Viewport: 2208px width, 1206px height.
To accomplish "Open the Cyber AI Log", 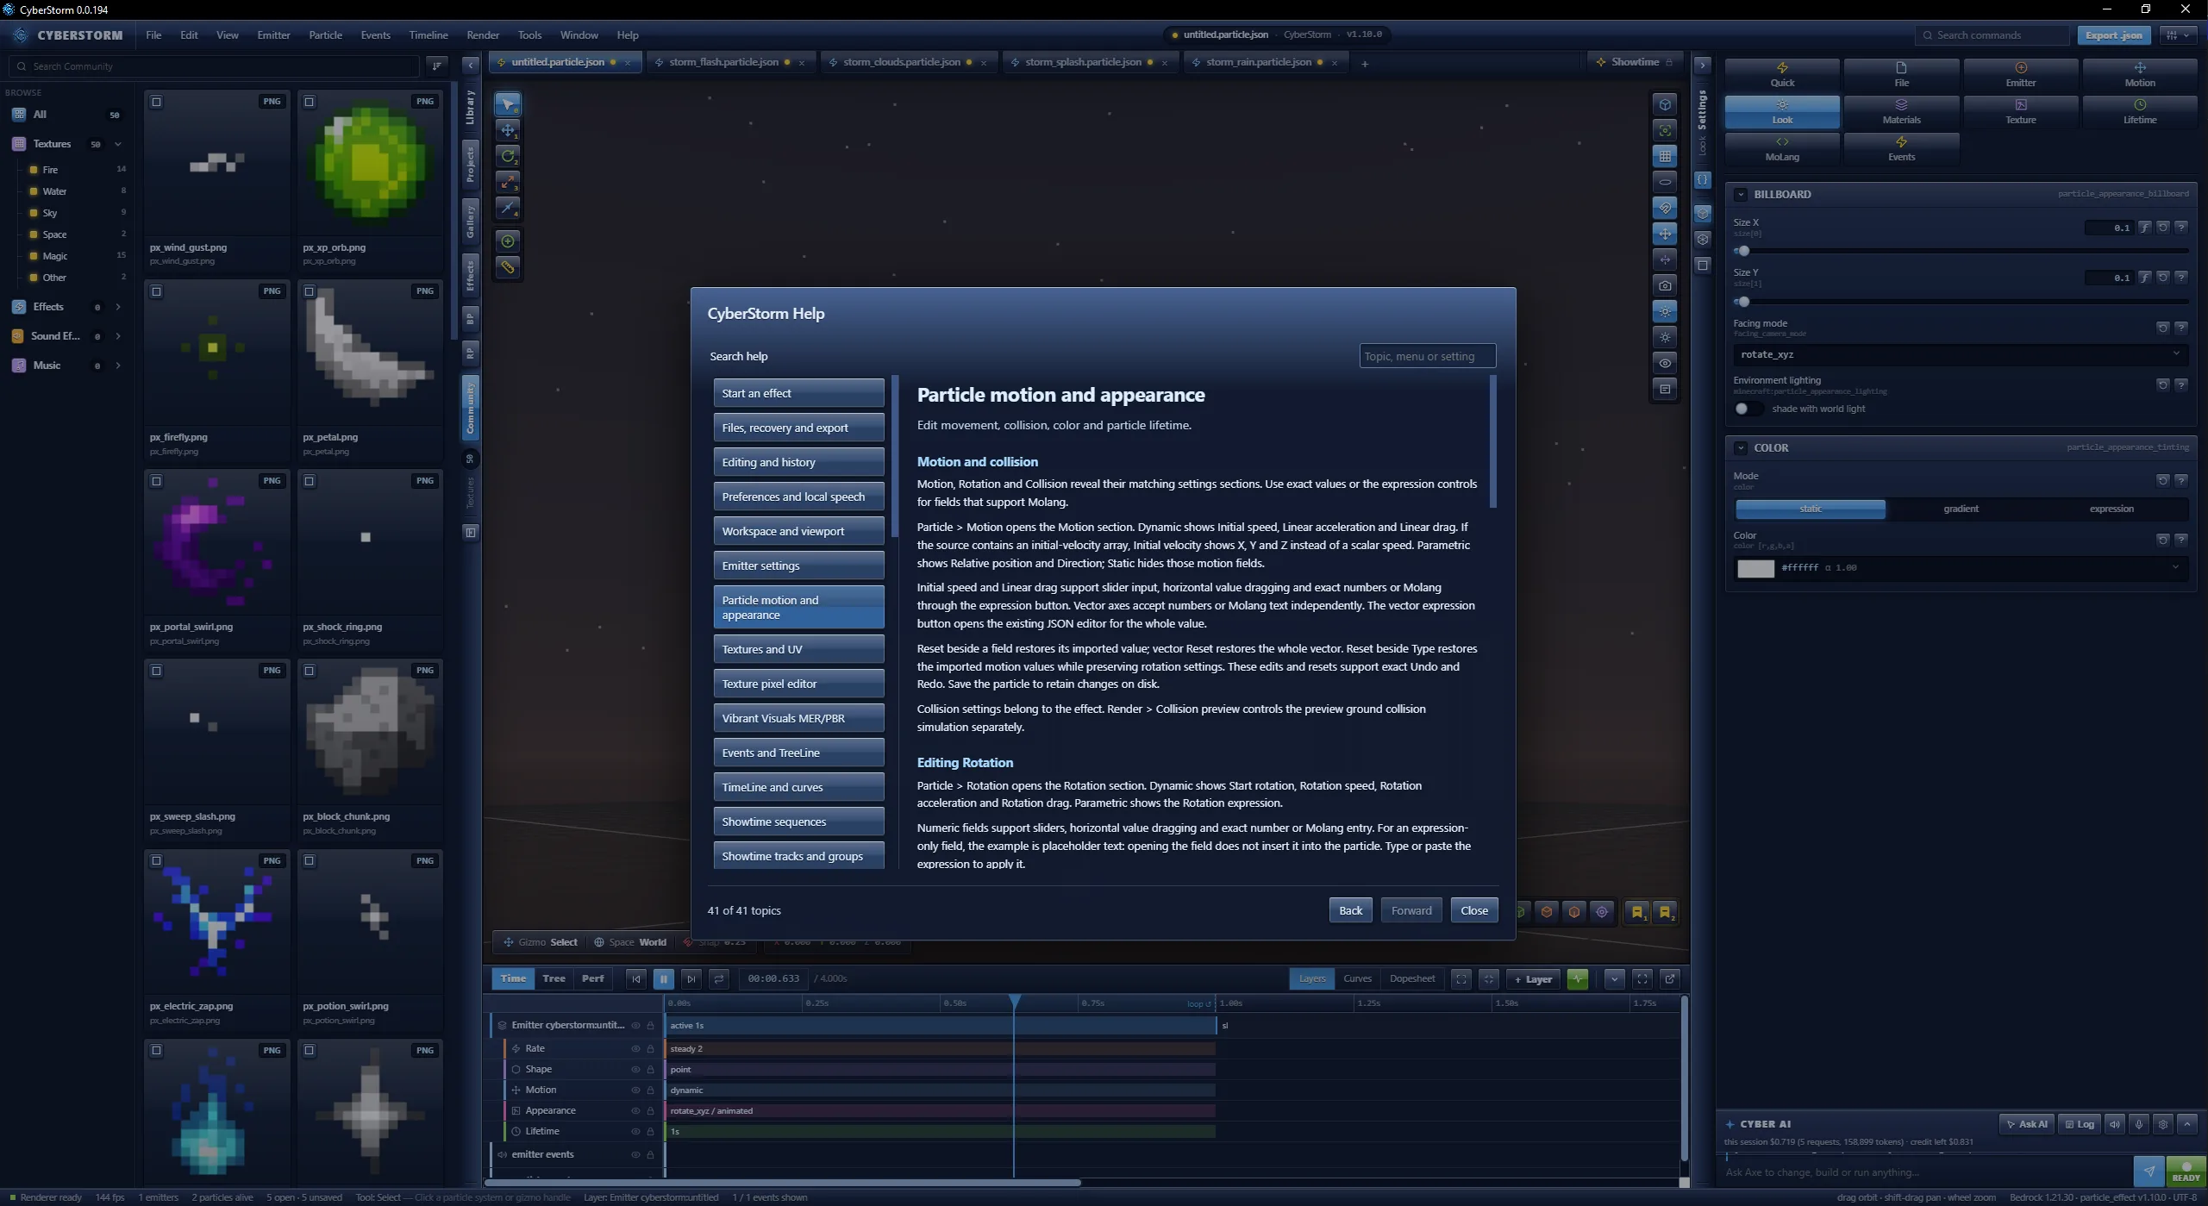I will click(2080, 1124).
